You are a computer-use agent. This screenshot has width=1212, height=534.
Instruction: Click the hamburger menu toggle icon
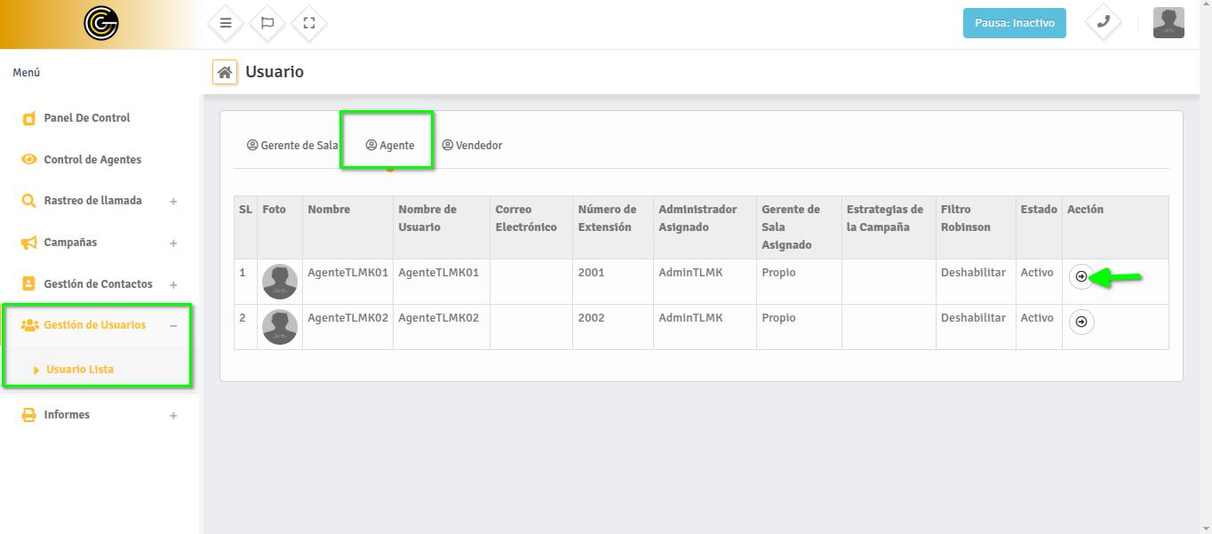(226, 23)
